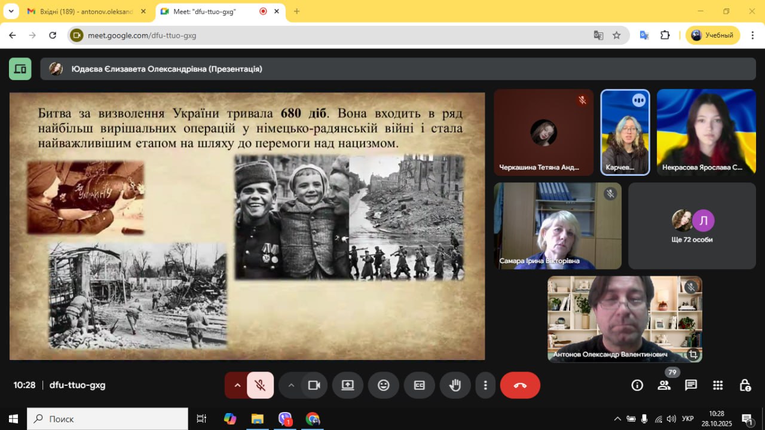The image size is (765, 430).
Task: Toggle the camera on or off
Action: tap(314, 385)
